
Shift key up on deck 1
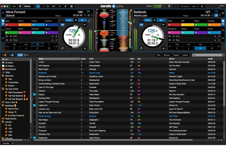(92, 15)
